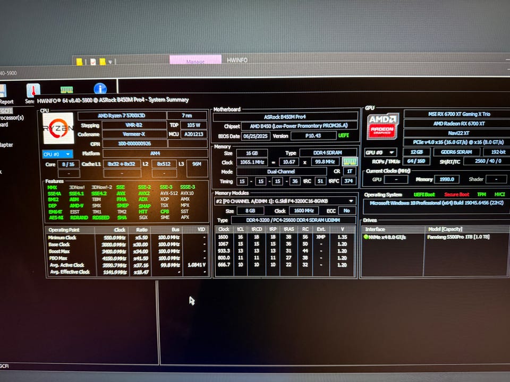Image resolution: width=510 pixels, height=382 pixels.
Task: Click the AM4 platform field
Action: point(155,153)
